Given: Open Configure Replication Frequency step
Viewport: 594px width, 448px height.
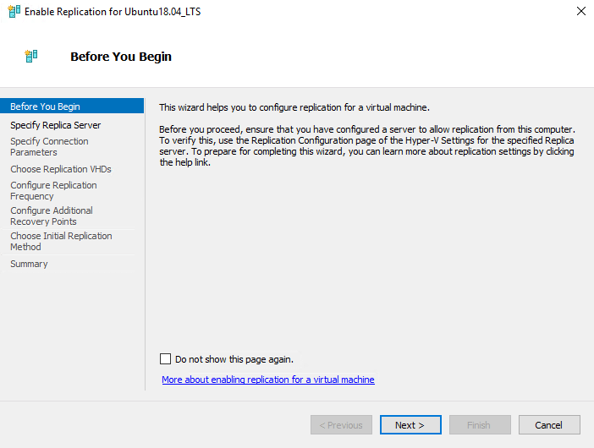Looking at the screenshot, I should (53, 191).
